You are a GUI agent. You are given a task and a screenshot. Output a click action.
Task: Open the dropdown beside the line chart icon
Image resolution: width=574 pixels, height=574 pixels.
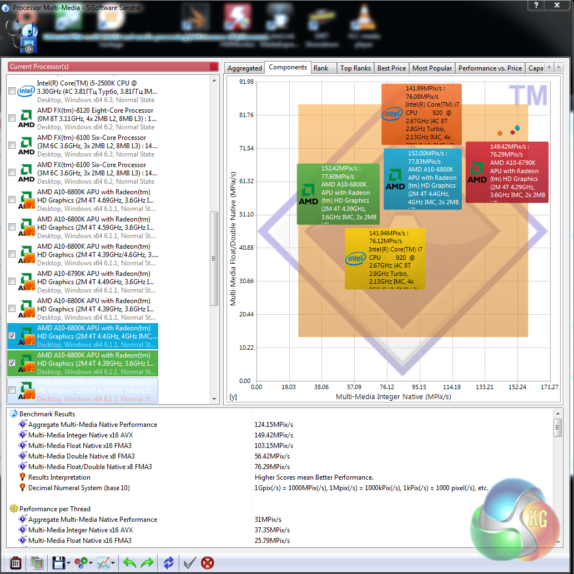(113, 563)
